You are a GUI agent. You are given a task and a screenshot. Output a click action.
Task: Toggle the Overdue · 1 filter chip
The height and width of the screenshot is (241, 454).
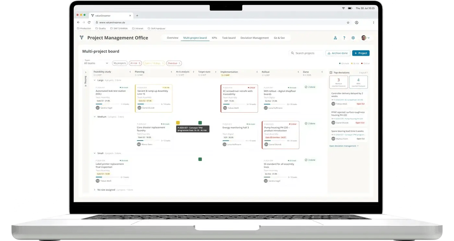point(174,63)
